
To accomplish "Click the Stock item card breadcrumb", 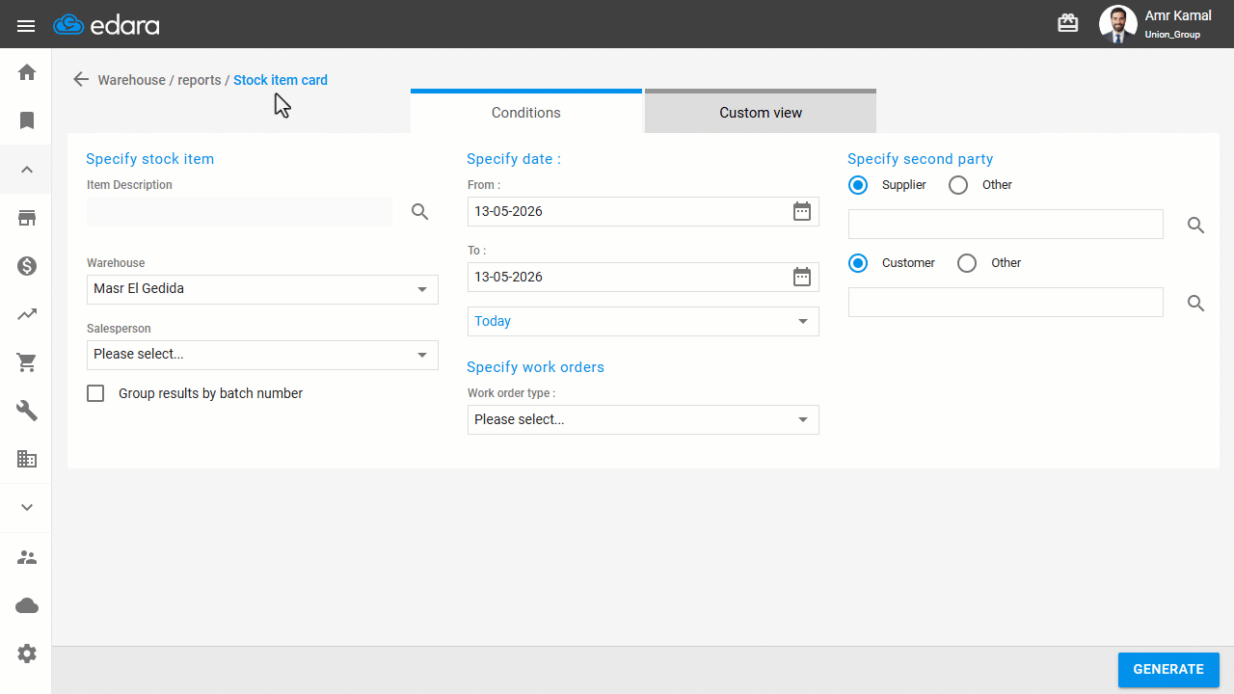I will coord(281,80).
